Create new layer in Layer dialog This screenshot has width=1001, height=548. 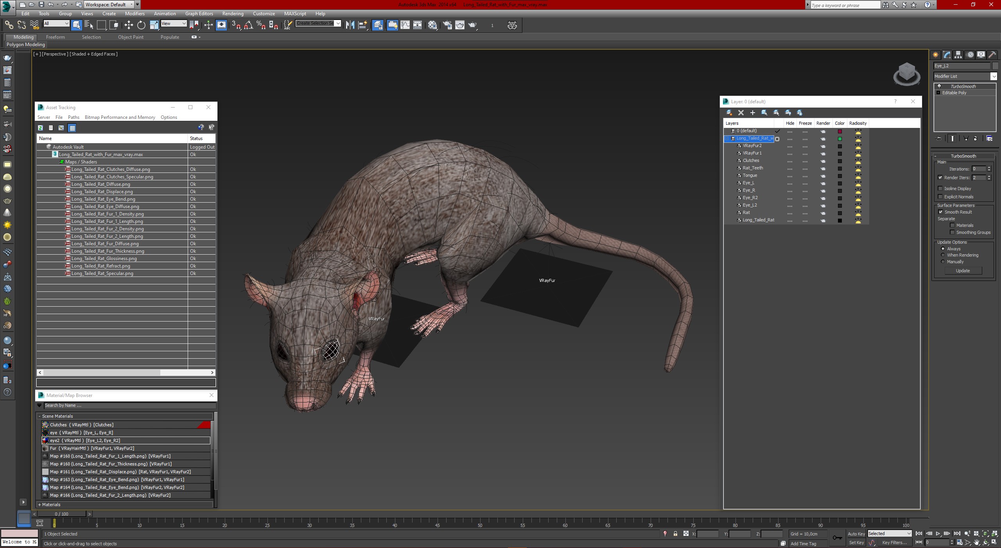point(729,113)
